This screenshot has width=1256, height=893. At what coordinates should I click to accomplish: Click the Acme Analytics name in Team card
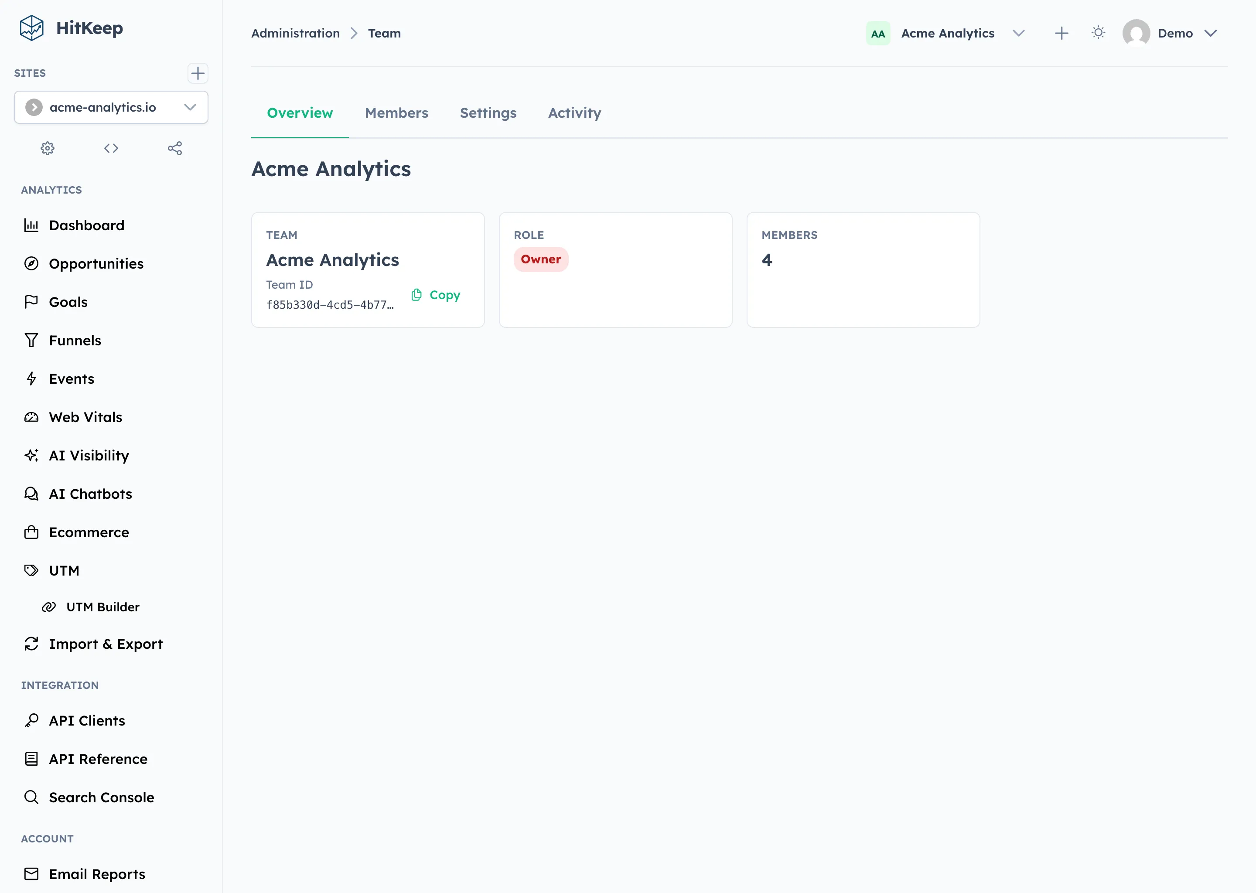tap(333, 259)
